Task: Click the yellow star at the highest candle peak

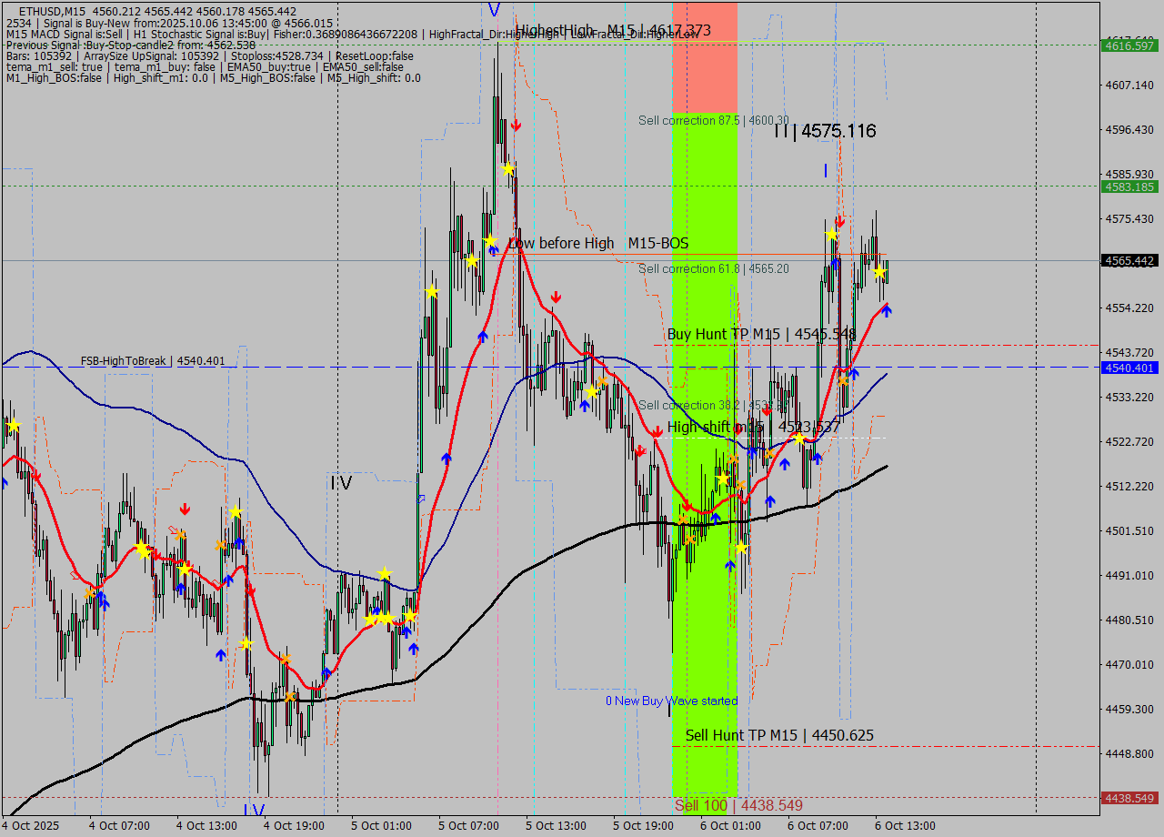Action: 507,169
